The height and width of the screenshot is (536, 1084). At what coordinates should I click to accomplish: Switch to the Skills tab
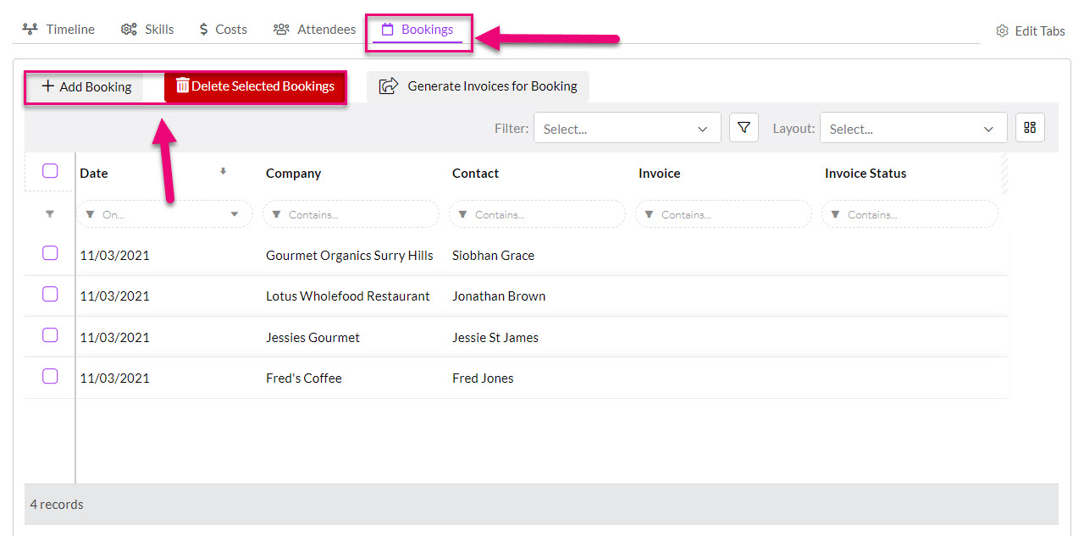tap(147, 29)
